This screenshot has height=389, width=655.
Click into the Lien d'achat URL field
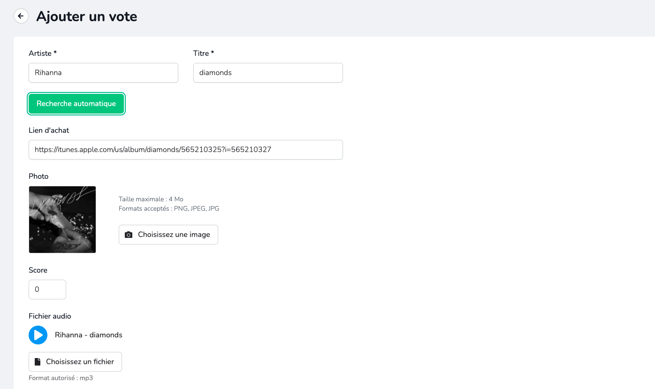pyautogui.click(x=185, y=150)
